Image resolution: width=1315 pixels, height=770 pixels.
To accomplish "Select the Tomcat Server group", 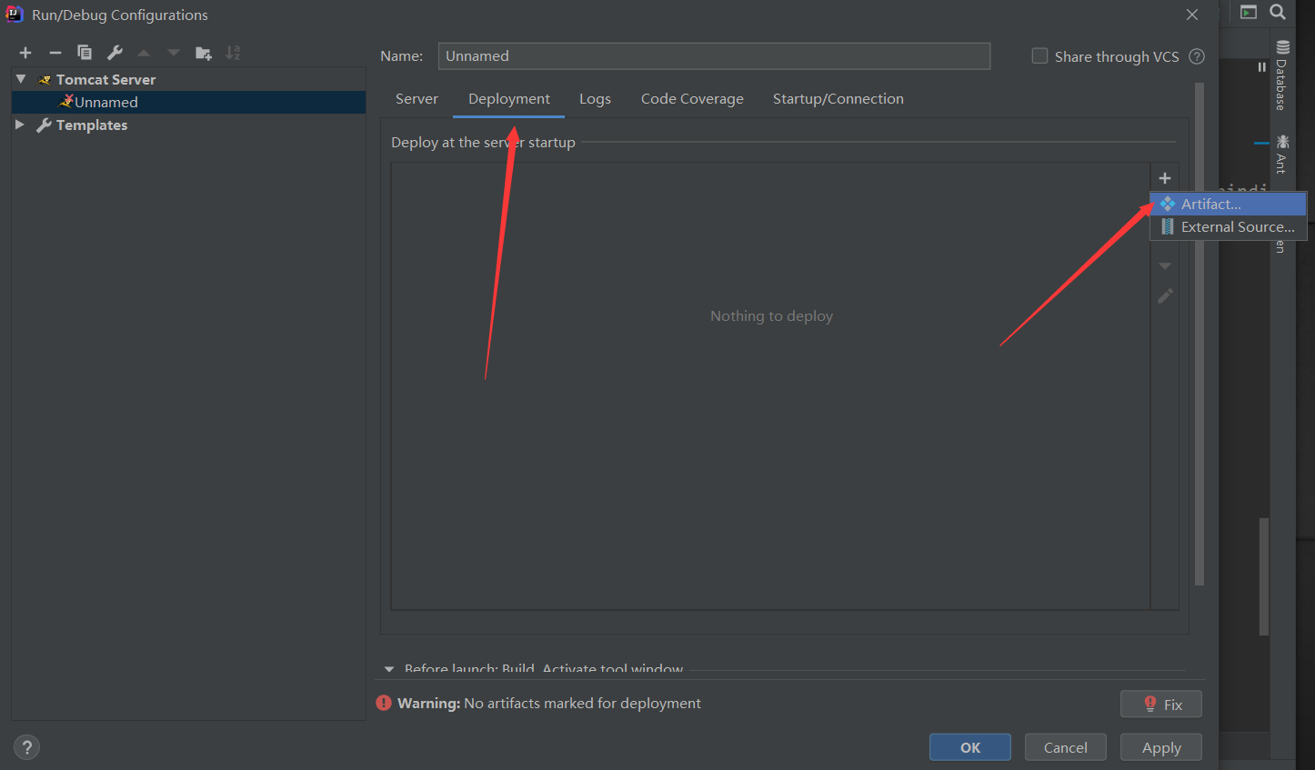I will point(105,79).
